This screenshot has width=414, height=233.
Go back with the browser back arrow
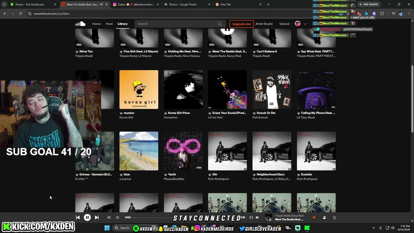point(5,14)
